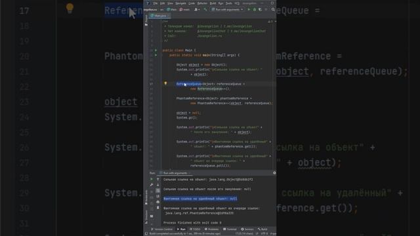Click java.lang.ref.PhantomReference output line

(x=199, y=213)
